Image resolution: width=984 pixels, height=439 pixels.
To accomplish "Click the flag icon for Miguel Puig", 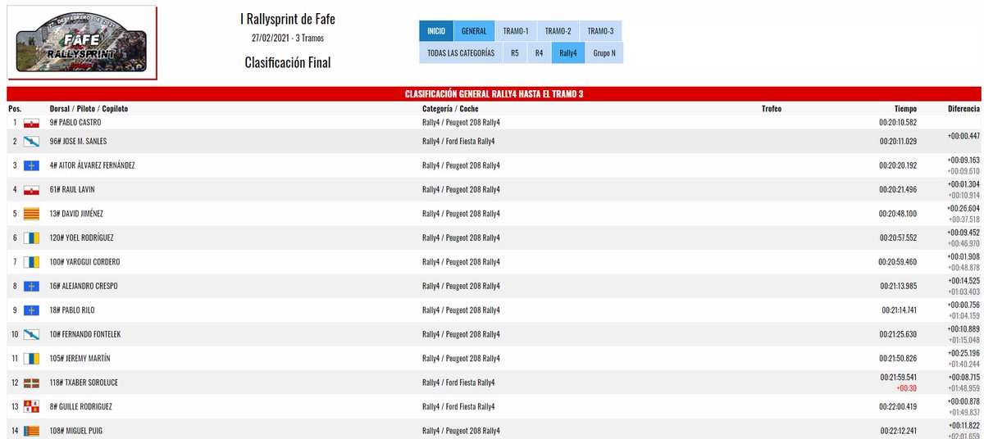I will point(30,431).
